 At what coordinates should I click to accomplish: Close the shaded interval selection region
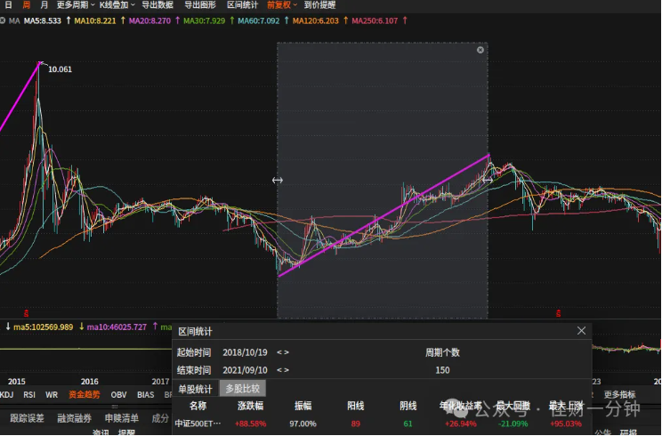tap(480, 50)
